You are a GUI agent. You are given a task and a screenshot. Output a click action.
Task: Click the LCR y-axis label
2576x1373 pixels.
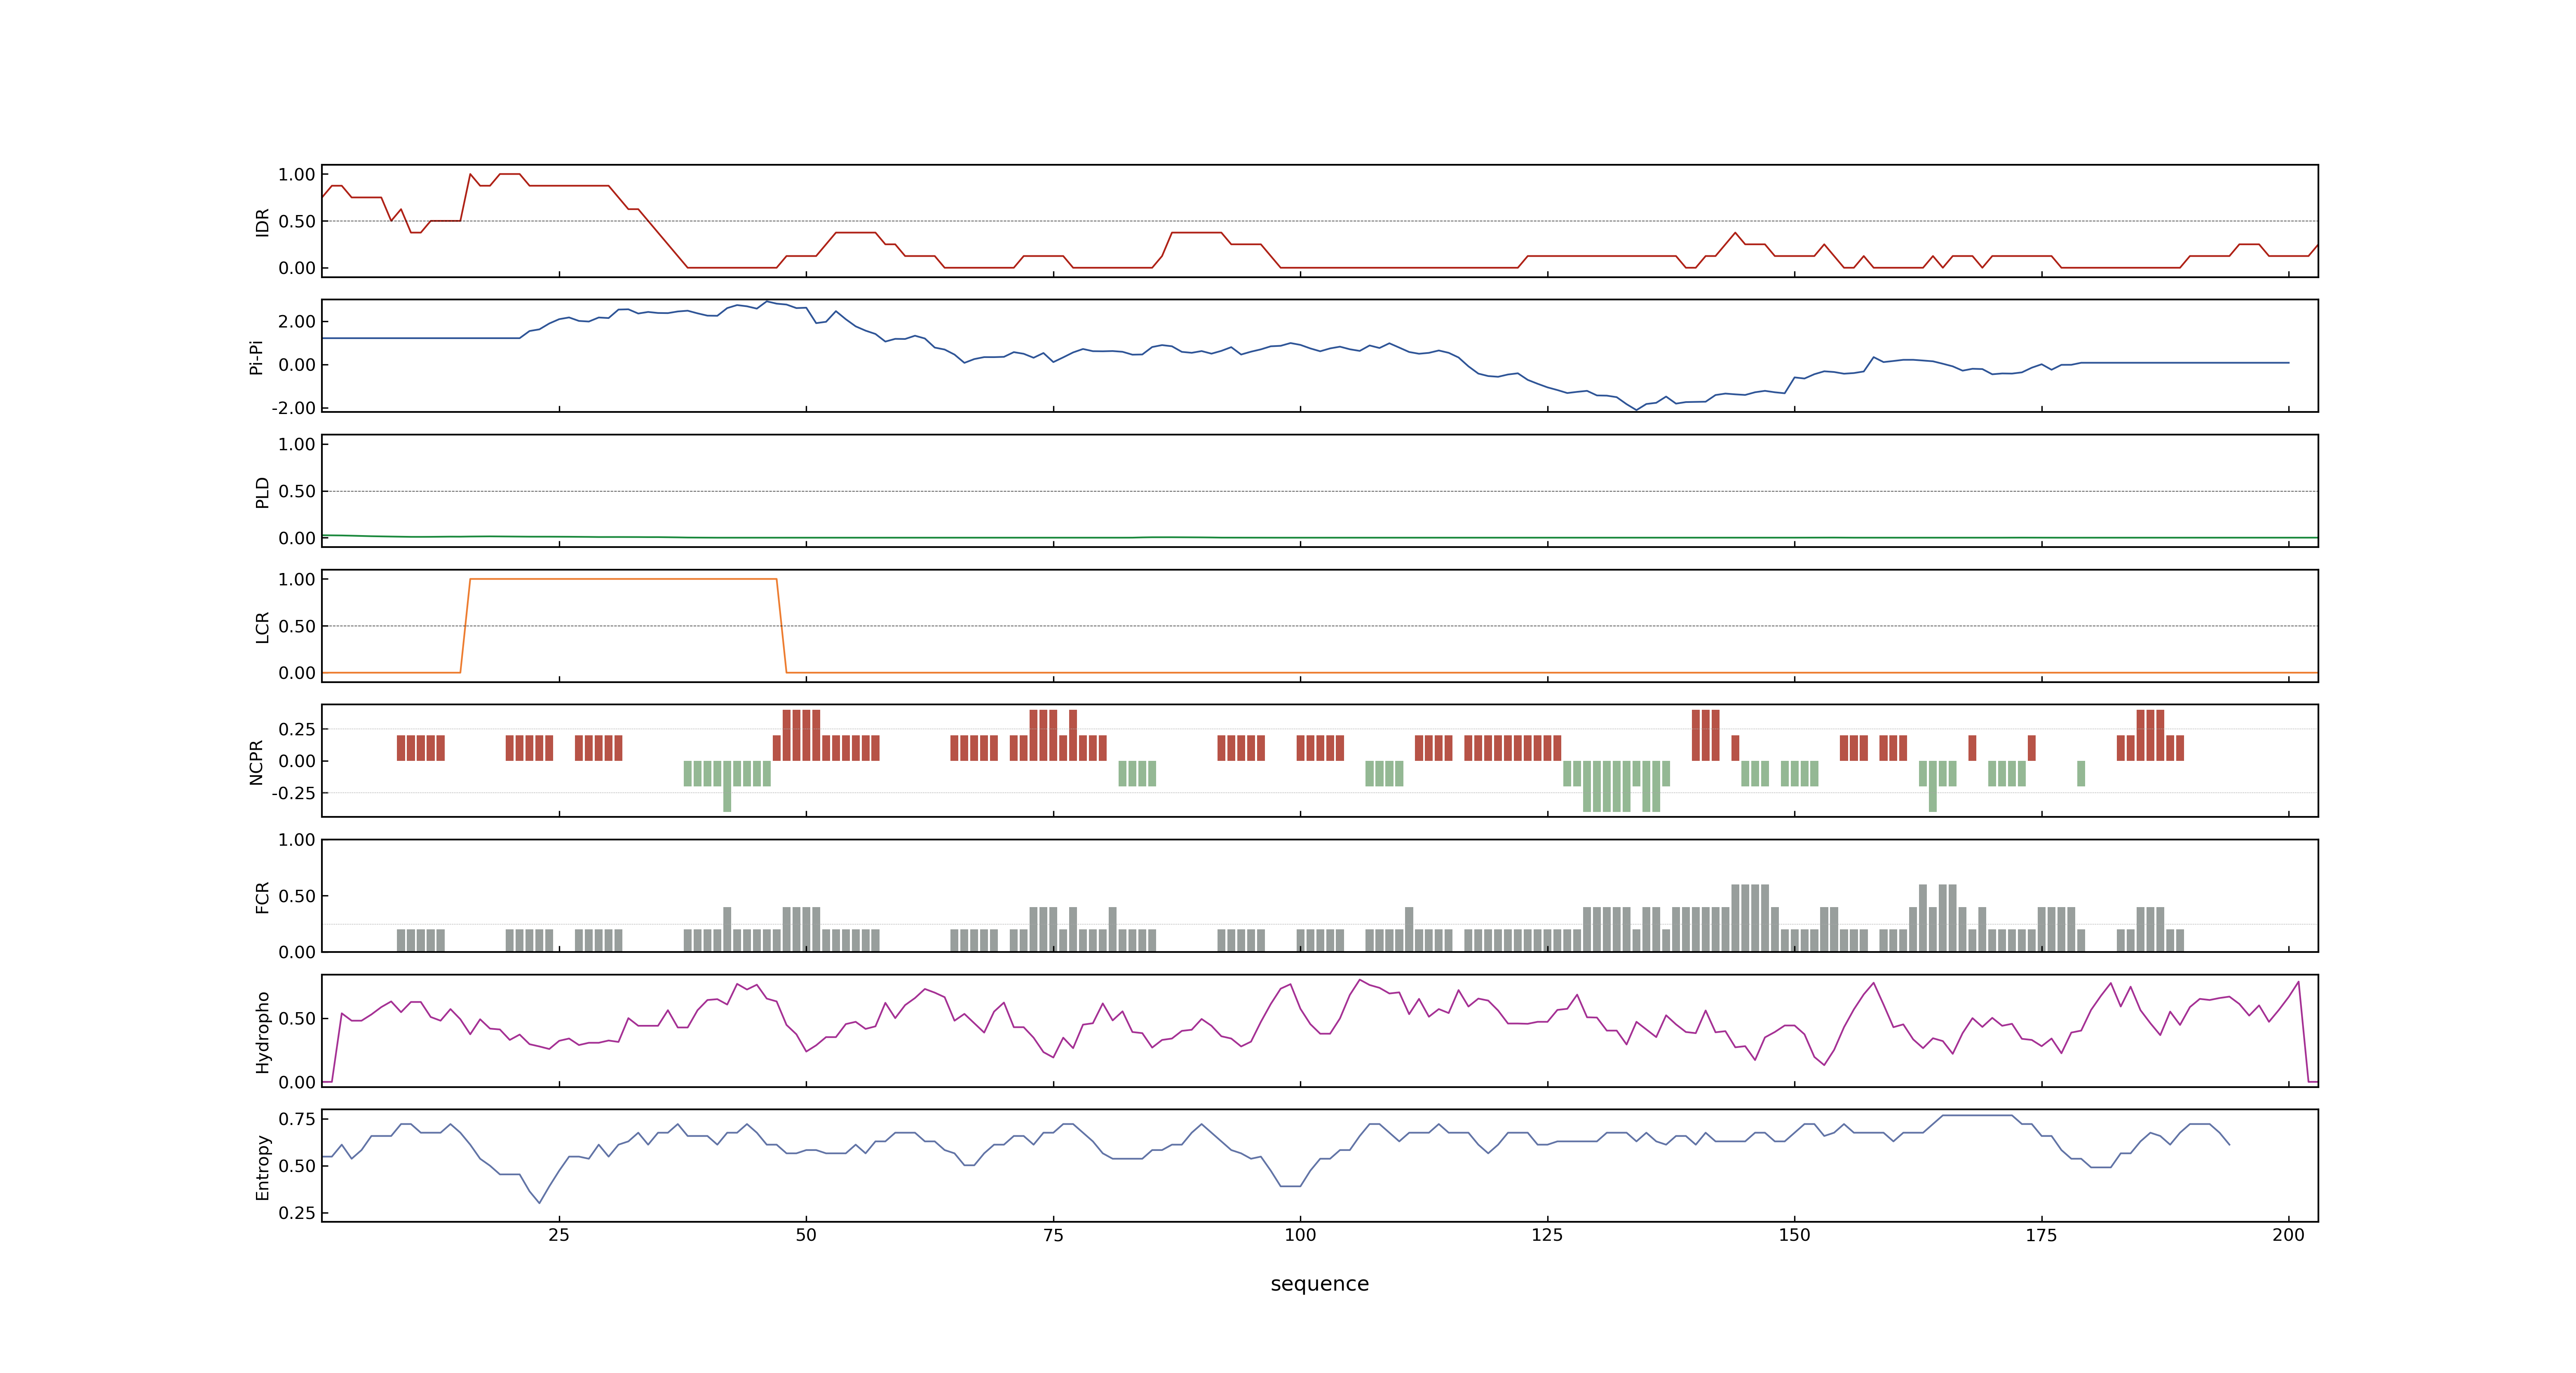[x=262, y=627]
